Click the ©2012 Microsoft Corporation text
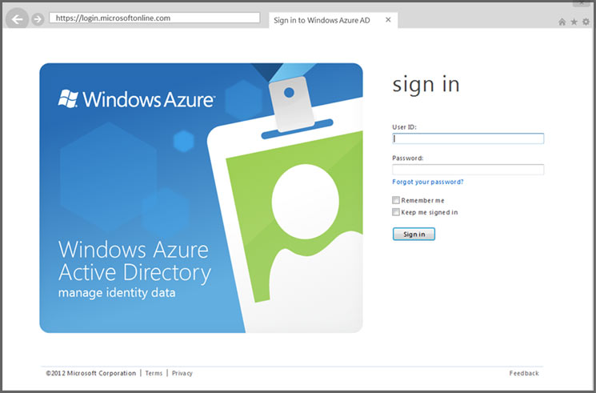 click(x=90, y=373)
